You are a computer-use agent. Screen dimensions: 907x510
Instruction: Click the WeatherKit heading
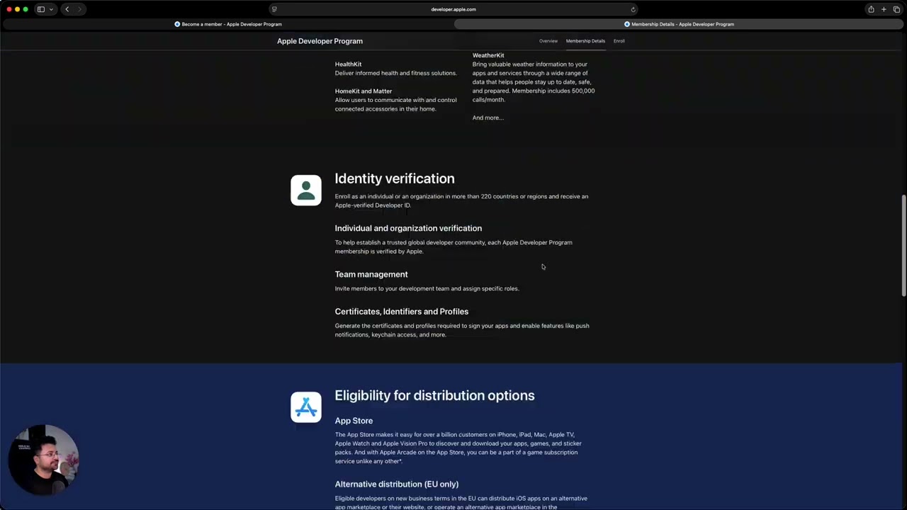pyautogui.click(x=488, y=55)
